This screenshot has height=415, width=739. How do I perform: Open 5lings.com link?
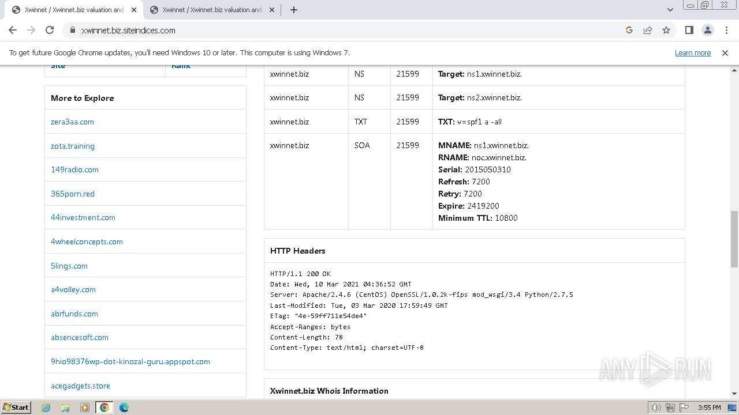69,266
